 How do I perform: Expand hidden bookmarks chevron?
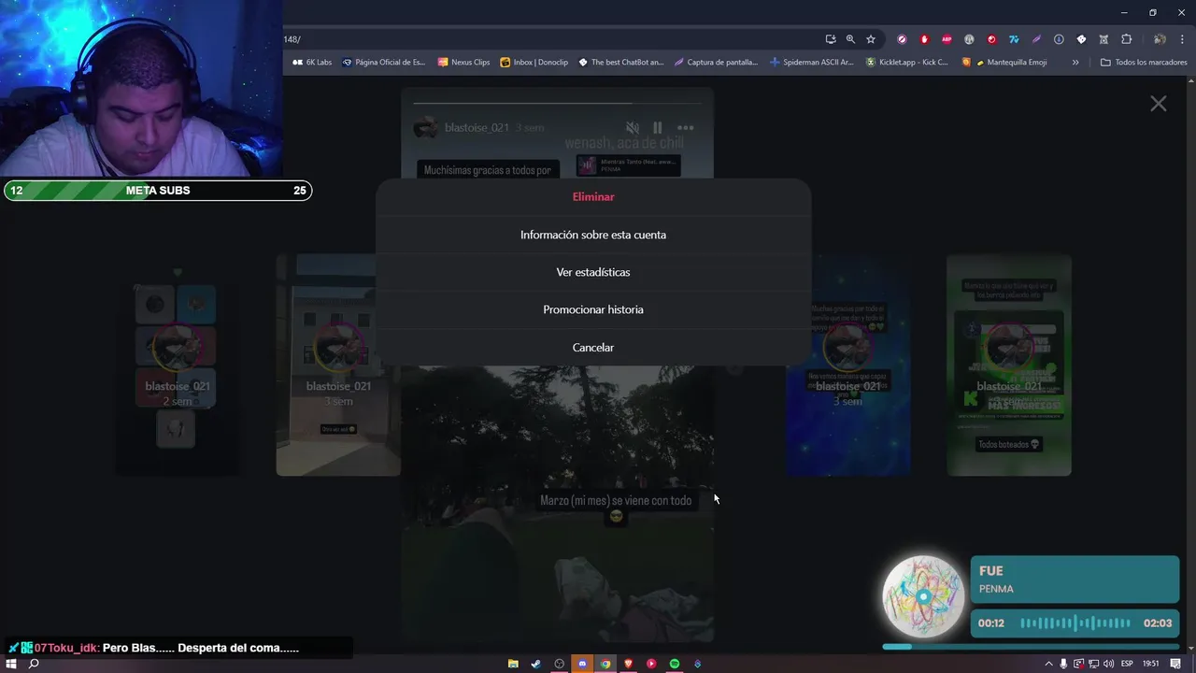[1075, 63]
